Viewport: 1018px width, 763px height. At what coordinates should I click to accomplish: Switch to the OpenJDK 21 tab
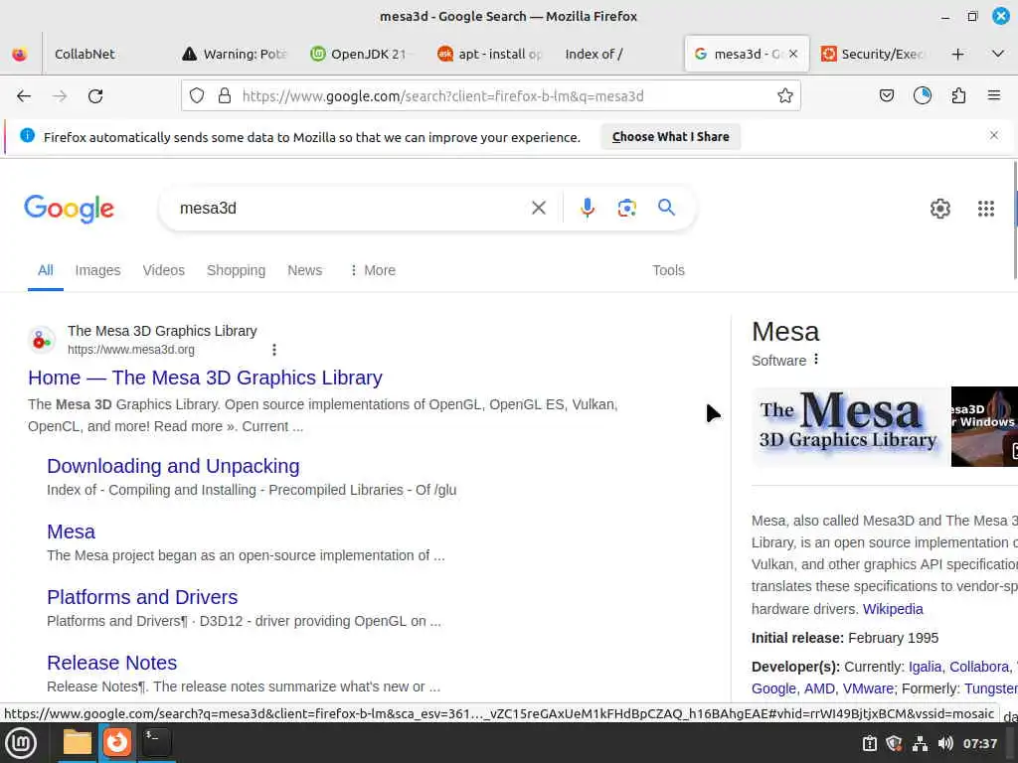coord(360,54)
